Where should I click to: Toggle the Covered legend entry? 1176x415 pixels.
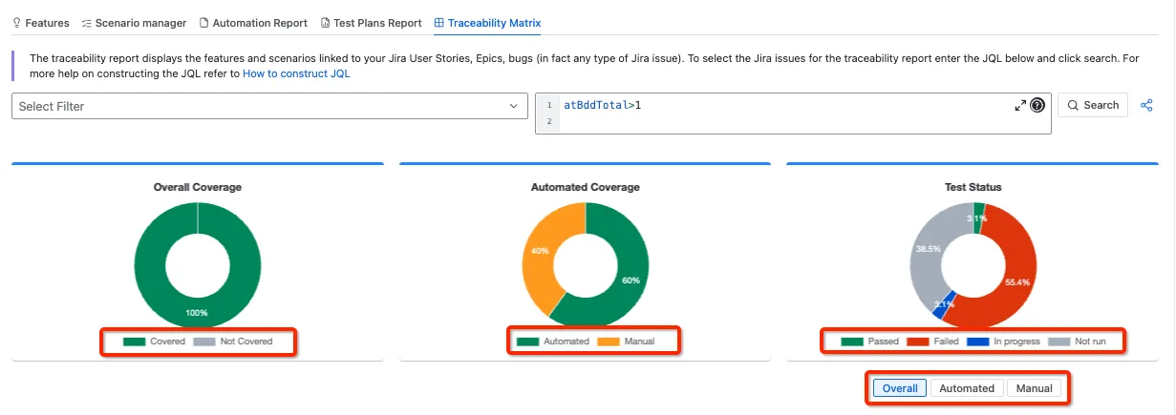click(x=153, y=341)
